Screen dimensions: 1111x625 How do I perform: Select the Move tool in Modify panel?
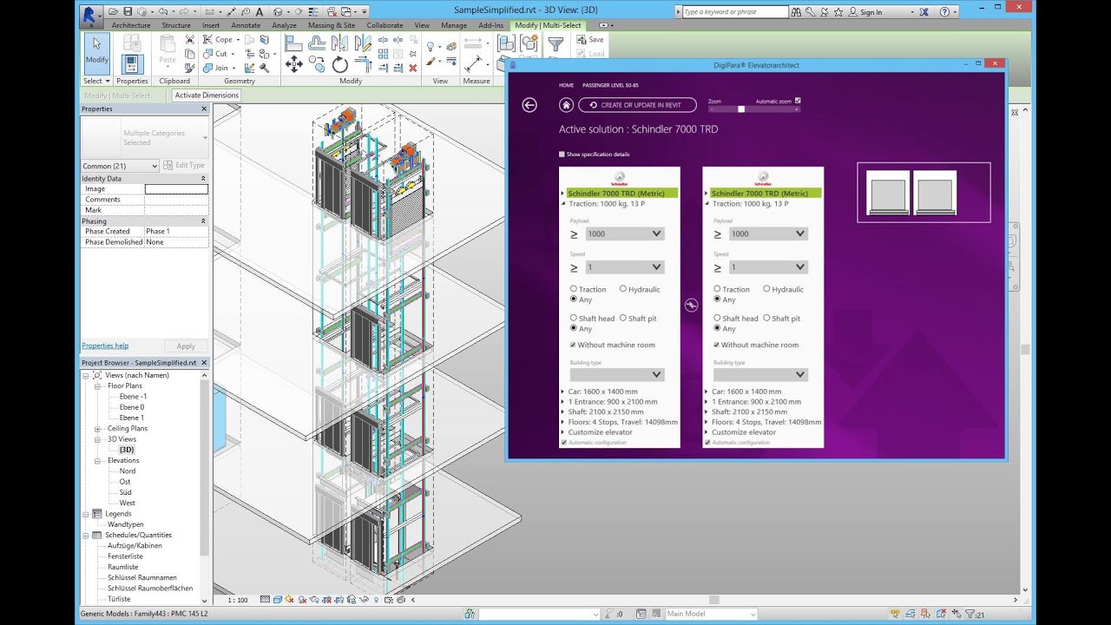(x=294, y=63)
